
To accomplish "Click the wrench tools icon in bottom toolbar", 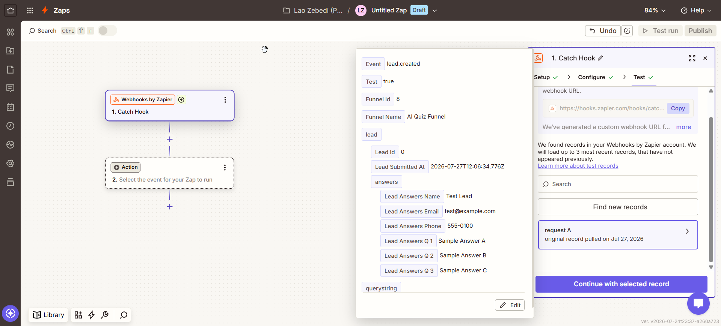I will 105,315.
